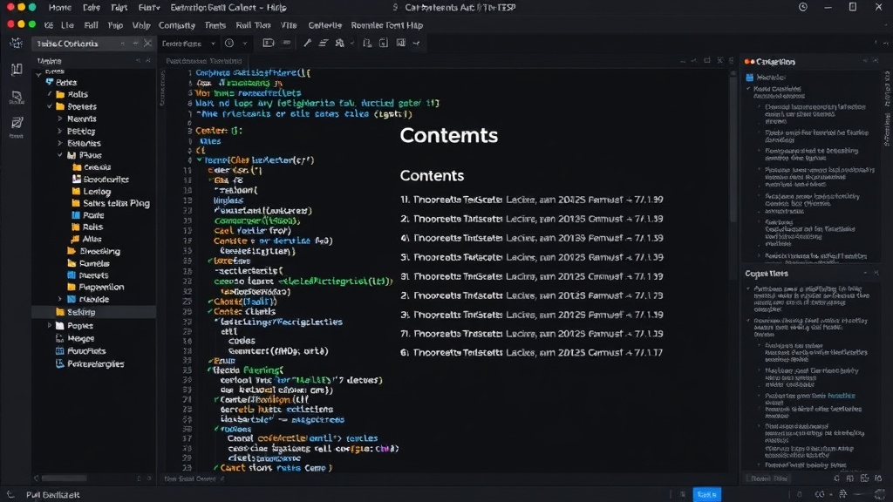Open the chevron dropdown beside the clock icon
The image size is (893, 502).
(x=245, y=44)
